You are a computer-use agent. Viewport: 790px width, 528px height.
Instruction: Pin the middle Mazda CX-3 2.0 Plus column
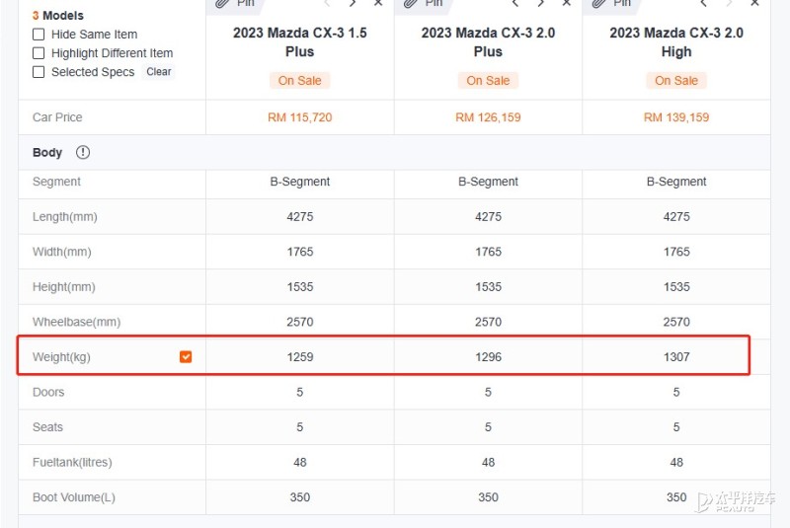pos(424,3)
